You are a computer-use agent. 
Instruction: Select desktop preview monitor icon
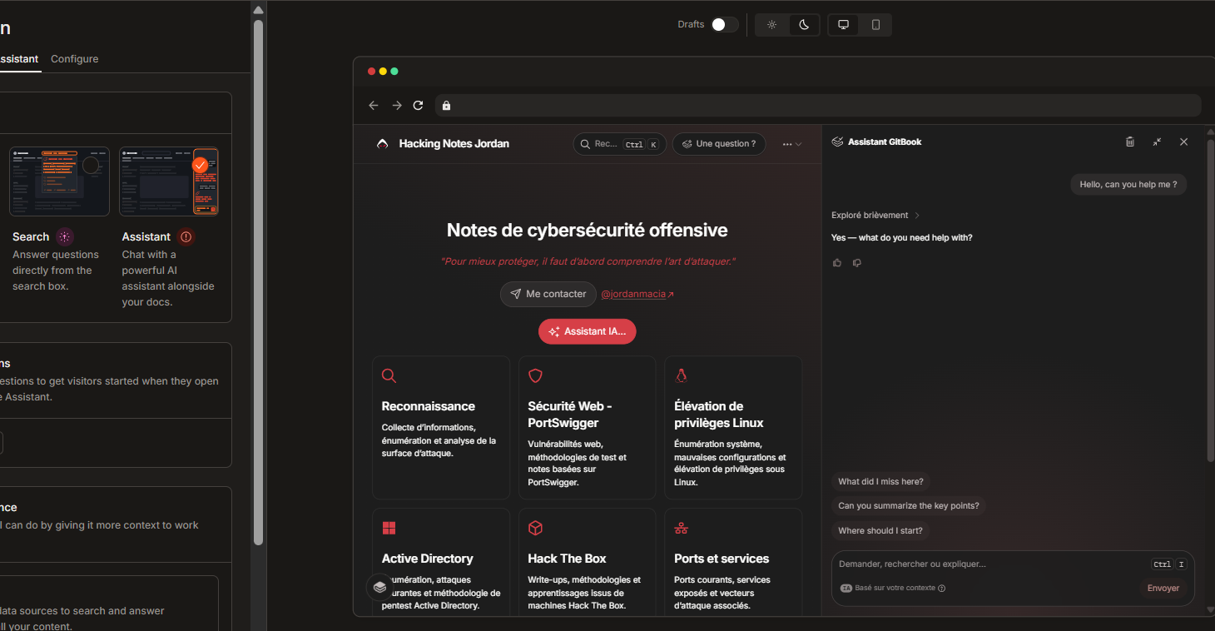click(x=843, y=25)
